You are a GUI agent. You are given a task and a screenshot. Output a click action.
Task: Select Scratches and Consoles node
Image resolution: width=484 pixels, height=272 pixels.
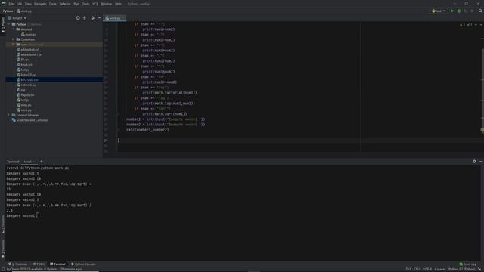coord(29,120)
